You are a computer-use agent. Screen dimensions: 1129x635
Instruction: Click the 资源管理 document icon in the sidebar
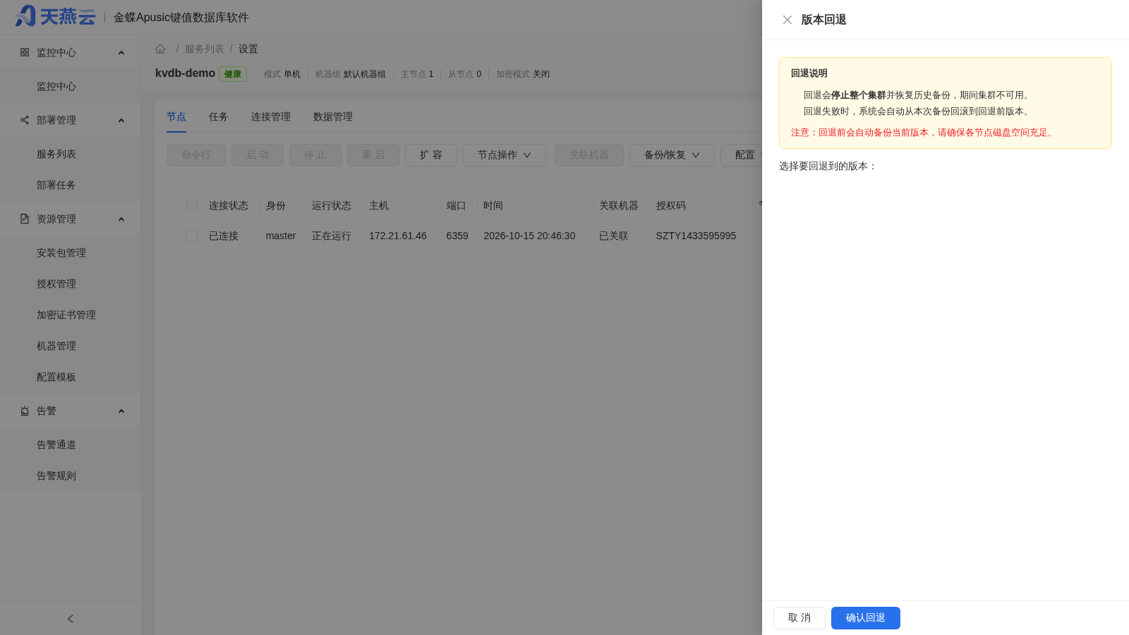click(x=25, y=219)
